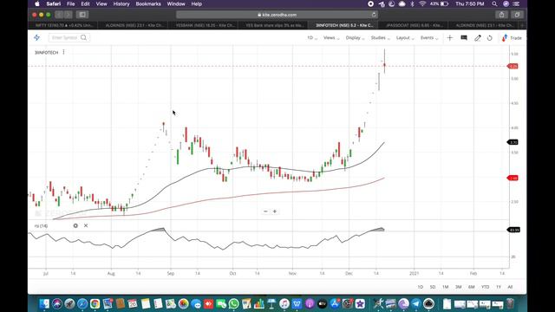The height and width of the screenshot is (312, 555).
Task: Select the 5D range button
Action: [x=433, y=287]
